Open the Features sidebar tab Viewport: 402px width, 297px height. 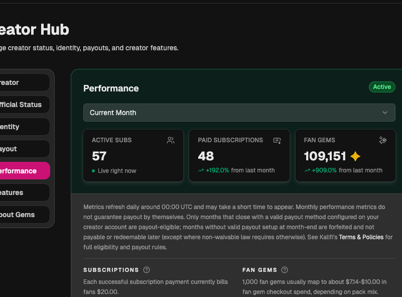click(x=25, y=192)
